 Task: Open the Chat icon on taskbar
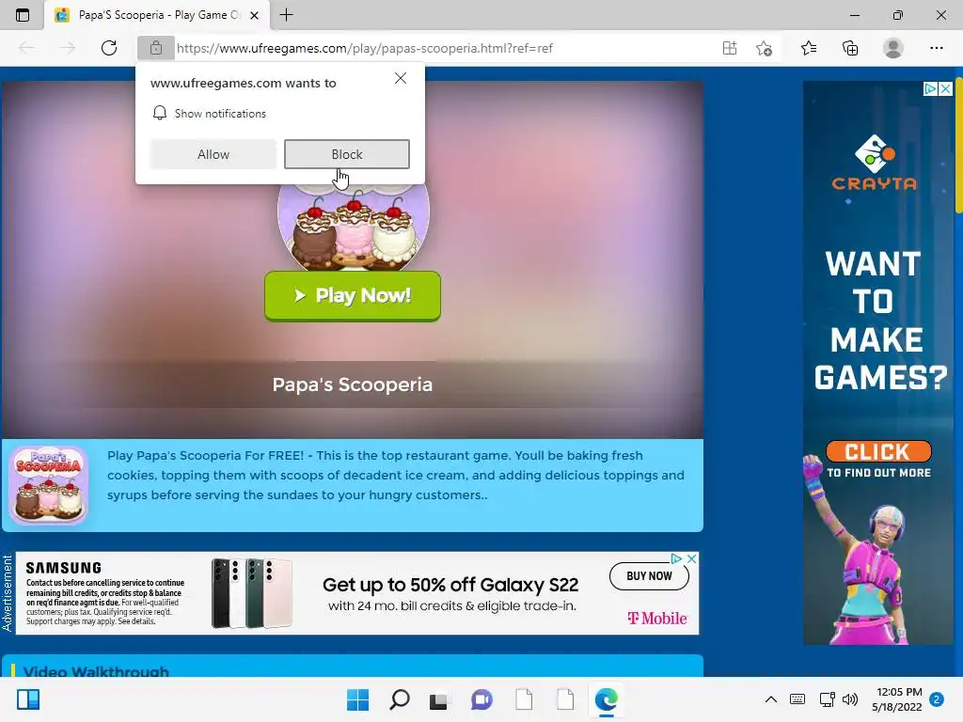[482, 699]
